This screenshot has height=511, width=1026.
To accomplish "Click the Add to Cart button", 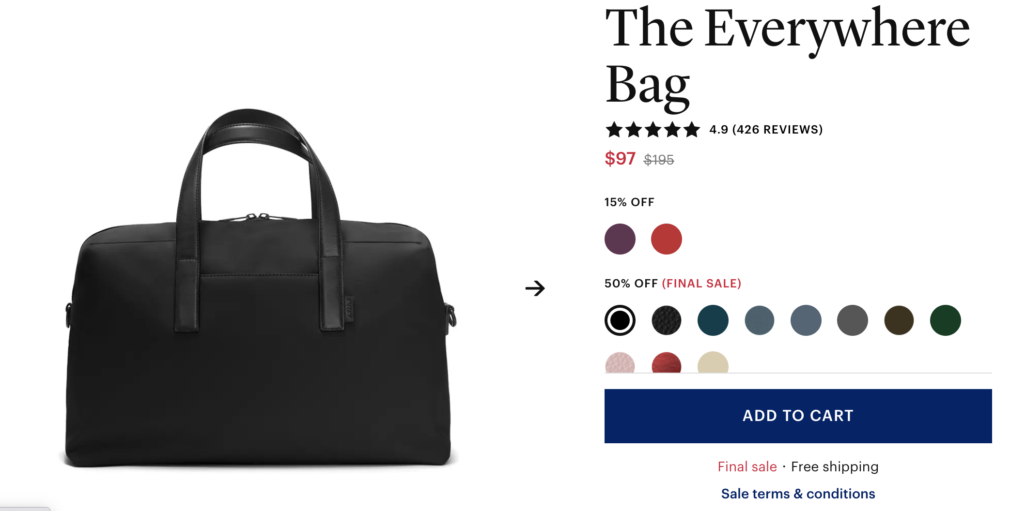I will (798, 416).
